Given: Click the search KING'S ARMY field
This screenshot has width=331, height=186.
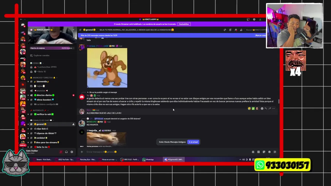Looking at the screenshot, I should point(255,30).
